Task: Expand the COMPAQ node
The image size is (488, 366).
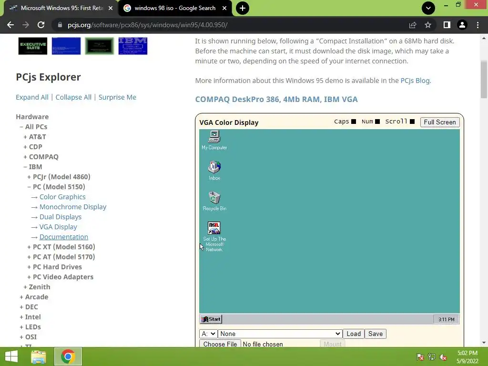Action: click(41, 156)
